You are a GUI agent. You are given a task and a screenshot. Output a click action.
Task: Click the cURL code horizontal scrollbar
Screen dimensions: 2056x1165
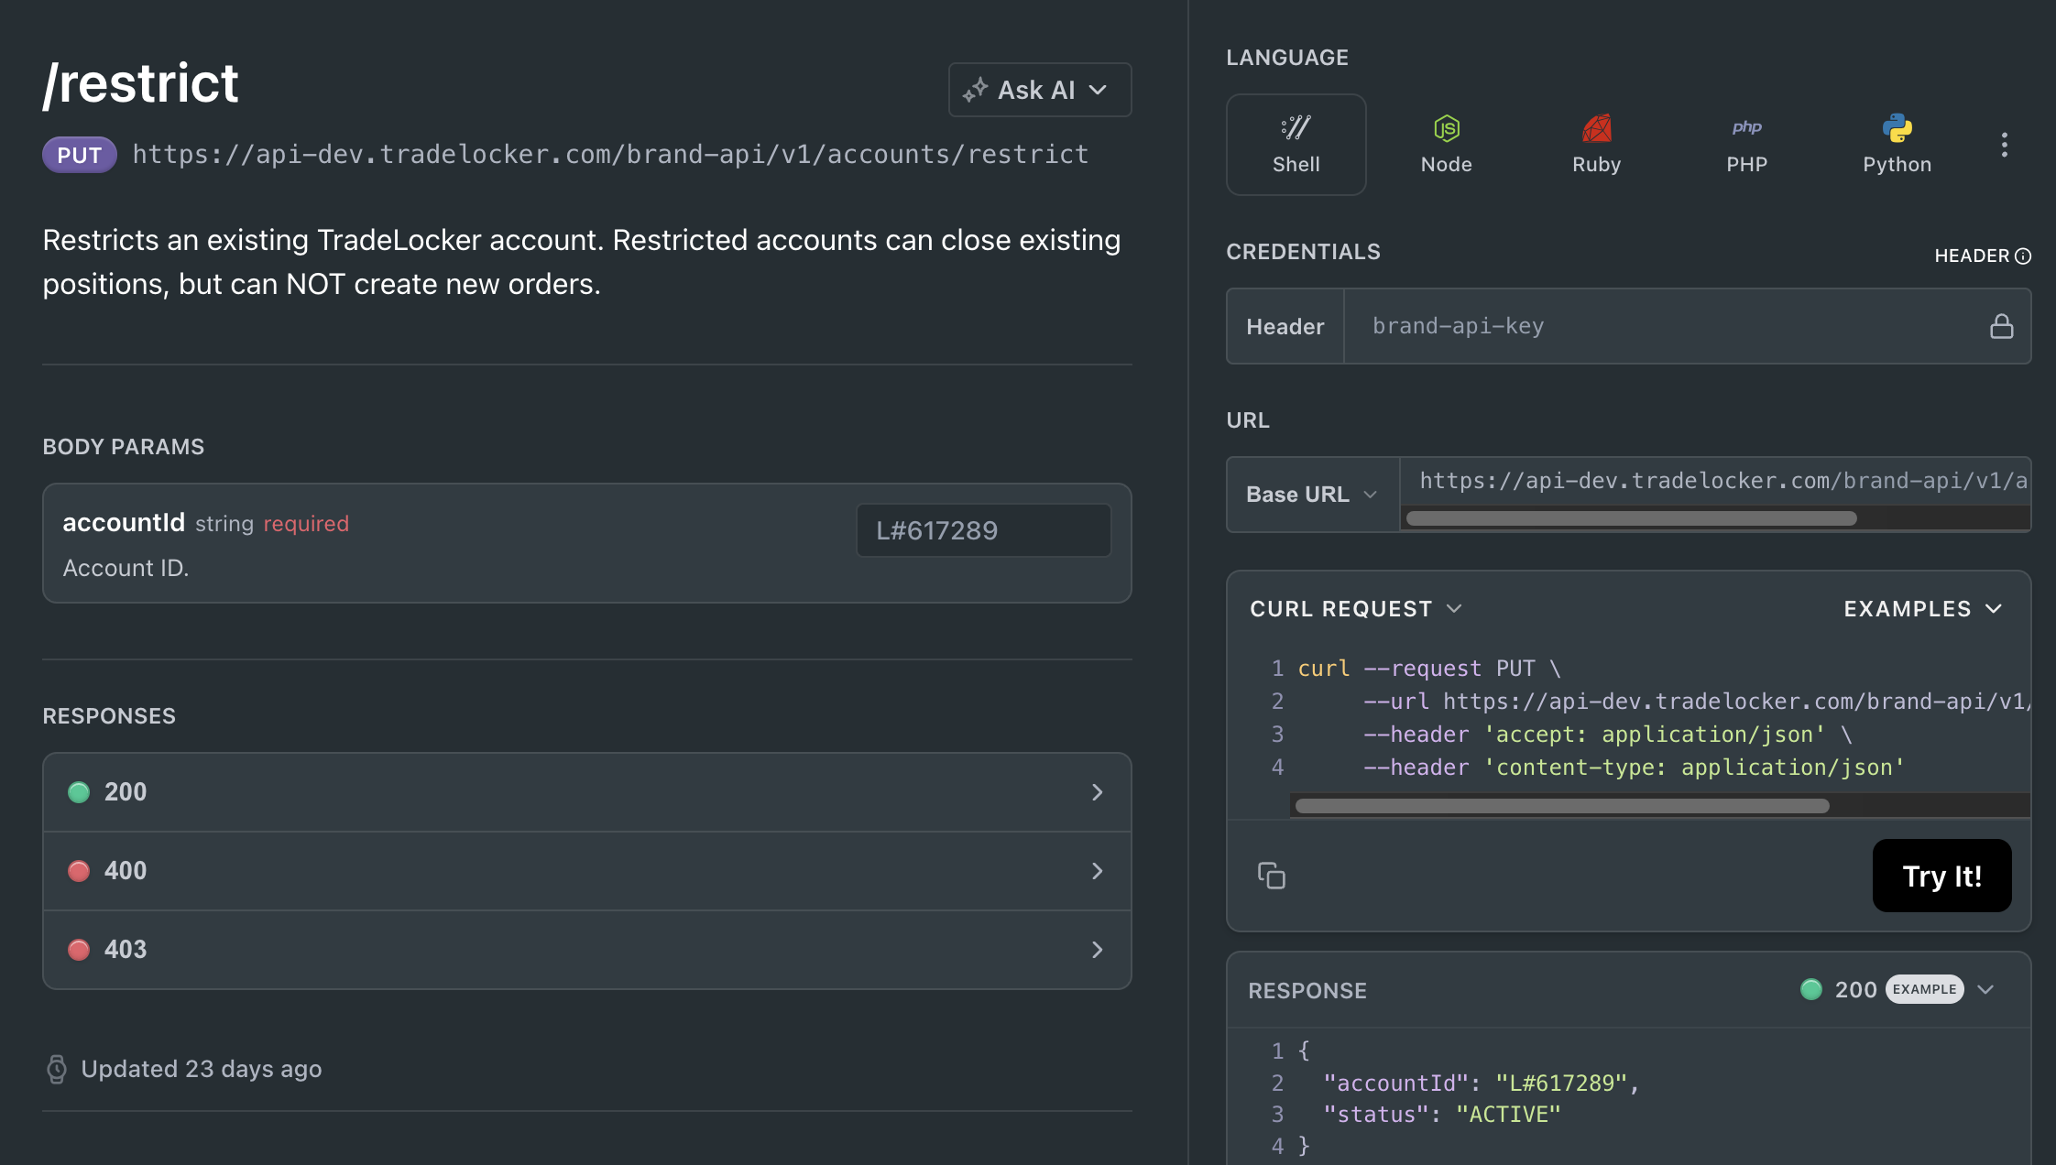point(1562,806)
